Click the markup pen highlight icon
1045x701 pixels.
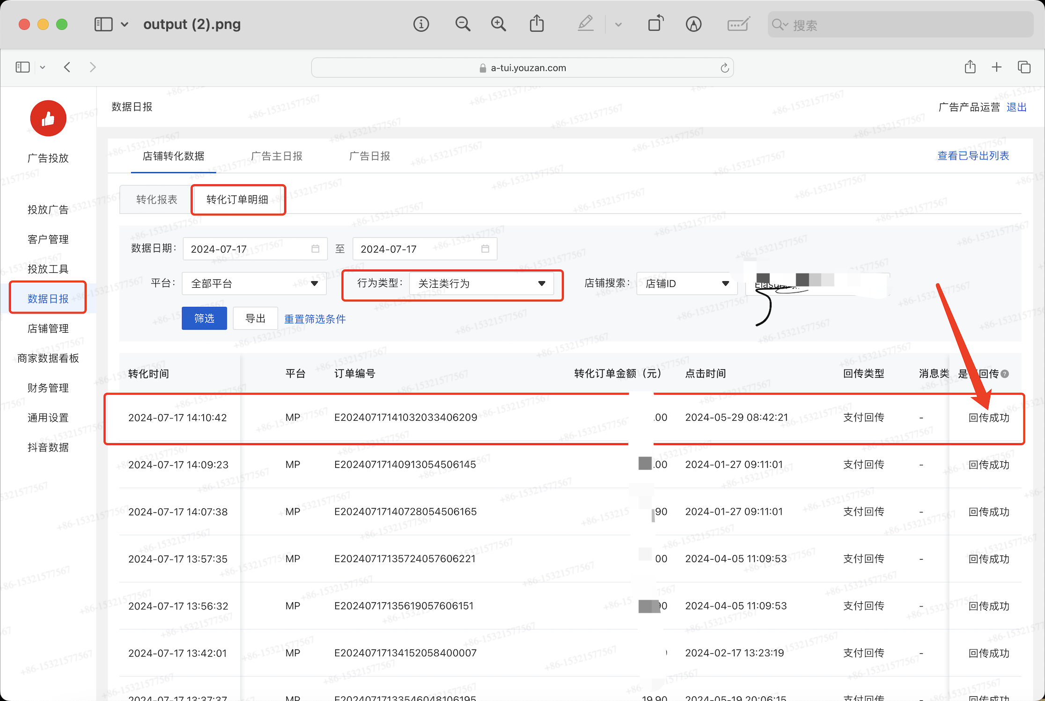pyautogui.click(x=585, y=23)
